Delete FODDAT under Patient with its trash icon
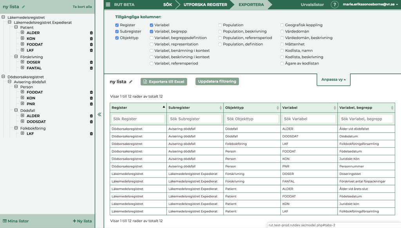Screen dimensions: 401x228 [x=91, y=45]
